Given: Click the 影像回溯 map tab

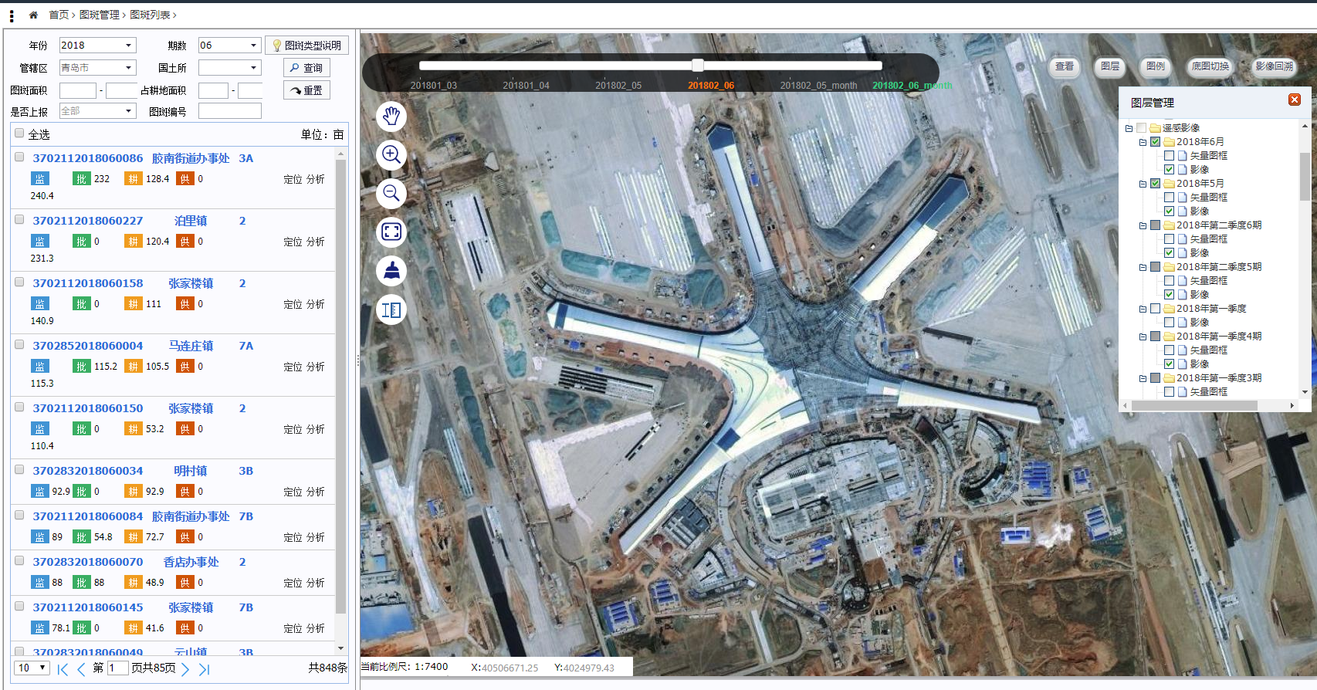Looking at the screenshot, I should 1274,66.
